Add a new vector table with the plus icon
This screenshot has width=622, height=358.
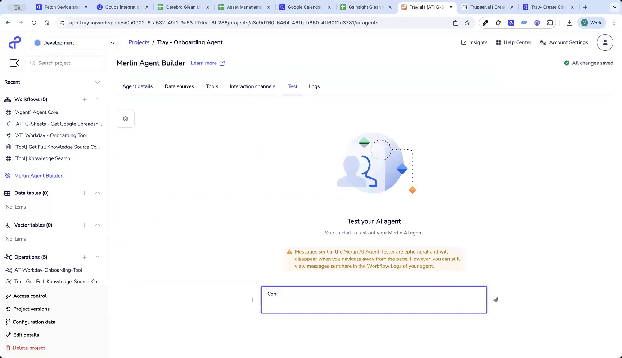click(85, 225)
